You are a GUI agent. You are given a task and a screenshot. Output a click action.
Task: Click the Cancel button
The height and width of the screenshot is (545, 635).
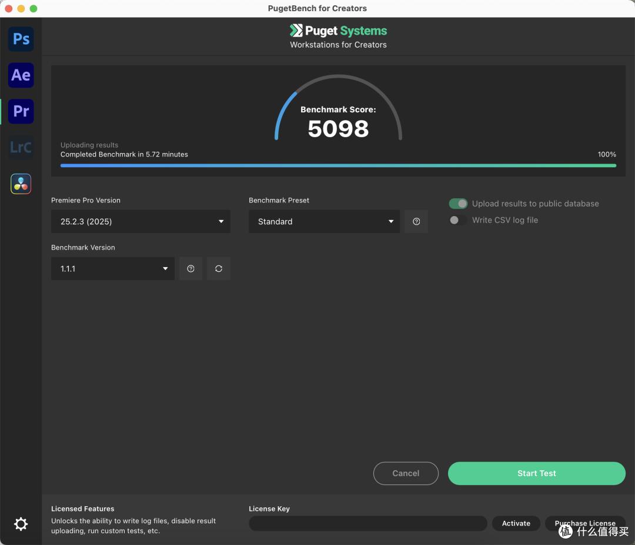pos(406,473)
